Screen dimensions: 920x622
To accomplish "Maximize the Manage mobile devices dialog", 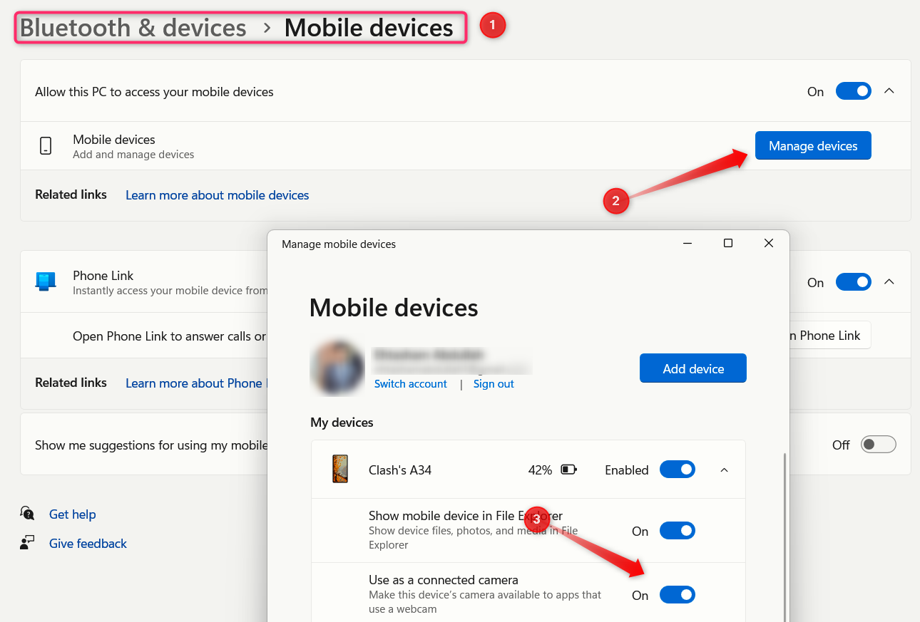I will [x=728, y=244].
